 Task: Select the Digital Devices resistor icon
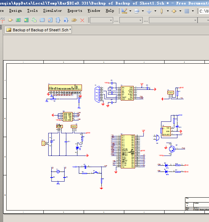point(161,11)
